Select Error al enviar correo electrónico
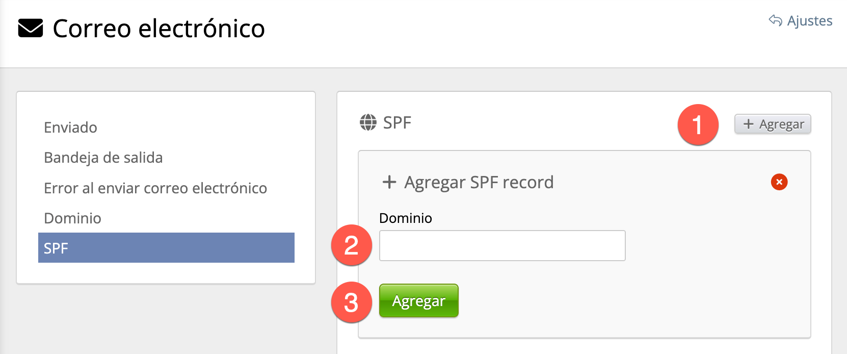The width and height of the screenshot is (847, 354). (x=155, y=188)
